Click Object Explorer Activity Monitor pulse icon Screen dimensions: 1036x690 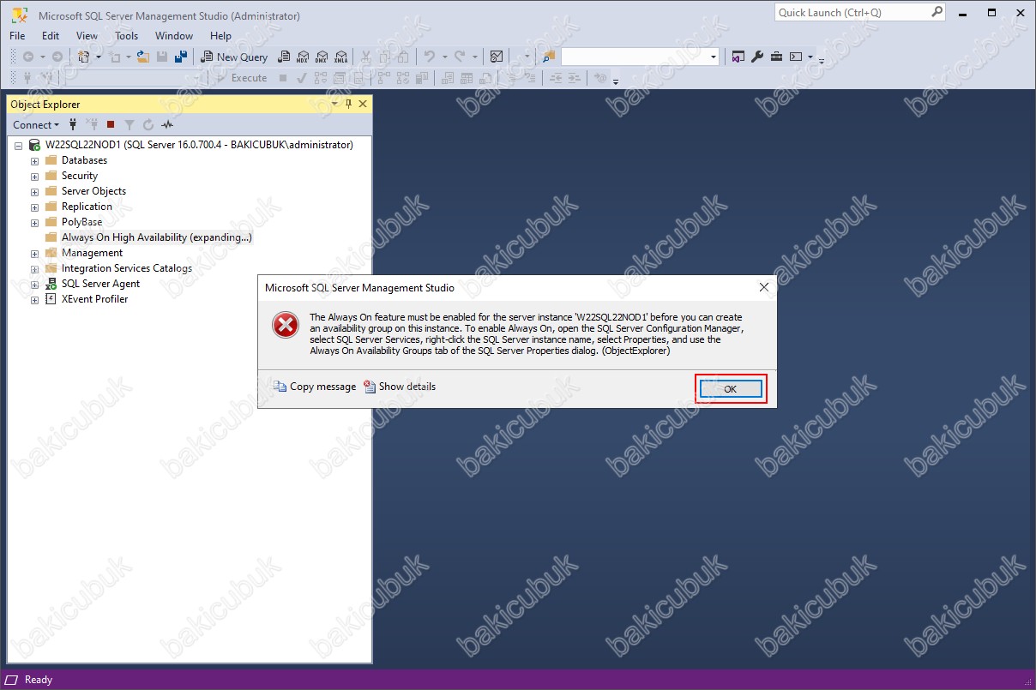(x=167, y=124)
